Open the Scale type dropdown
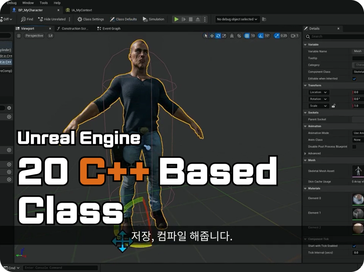This screenshot has width=364, height=272. coord(319,106)
